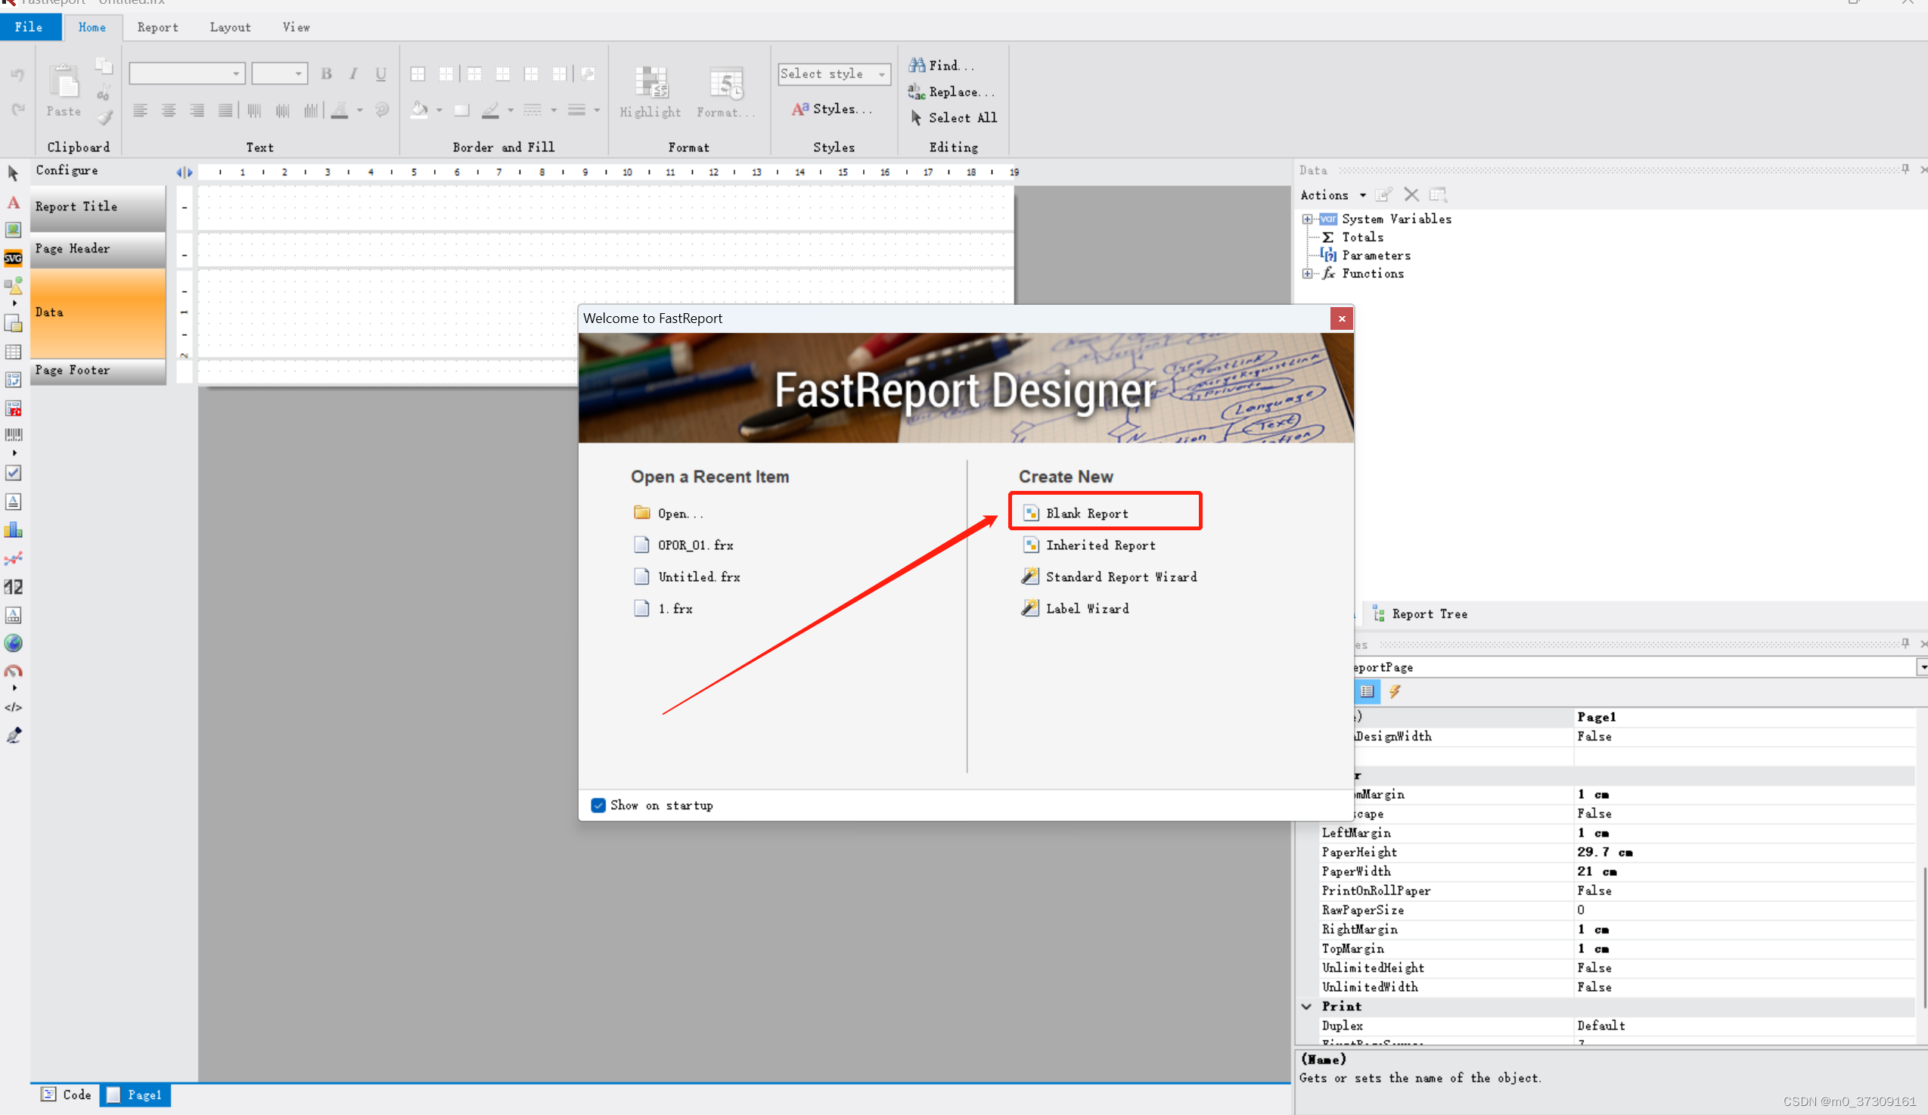Select the Picture object tool

coord(13,228)
